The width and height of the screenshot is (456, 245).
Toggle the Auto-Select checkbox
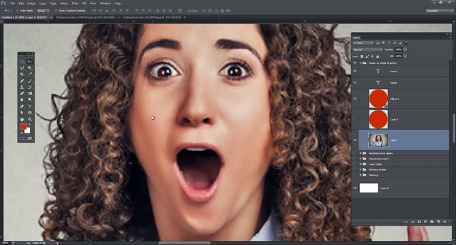pyautogui.click(x=18, y=11)
